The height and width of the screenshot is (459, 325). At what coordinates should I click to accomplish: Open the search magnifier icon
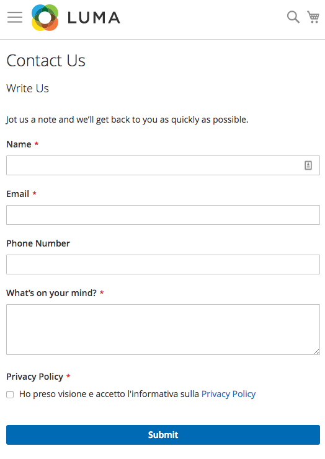tap(293, 17)
